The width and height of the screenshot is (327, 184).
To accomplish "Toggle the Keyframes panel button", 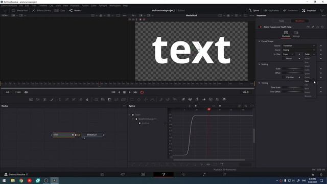I will pyautogui.click(x=271, y=10).
